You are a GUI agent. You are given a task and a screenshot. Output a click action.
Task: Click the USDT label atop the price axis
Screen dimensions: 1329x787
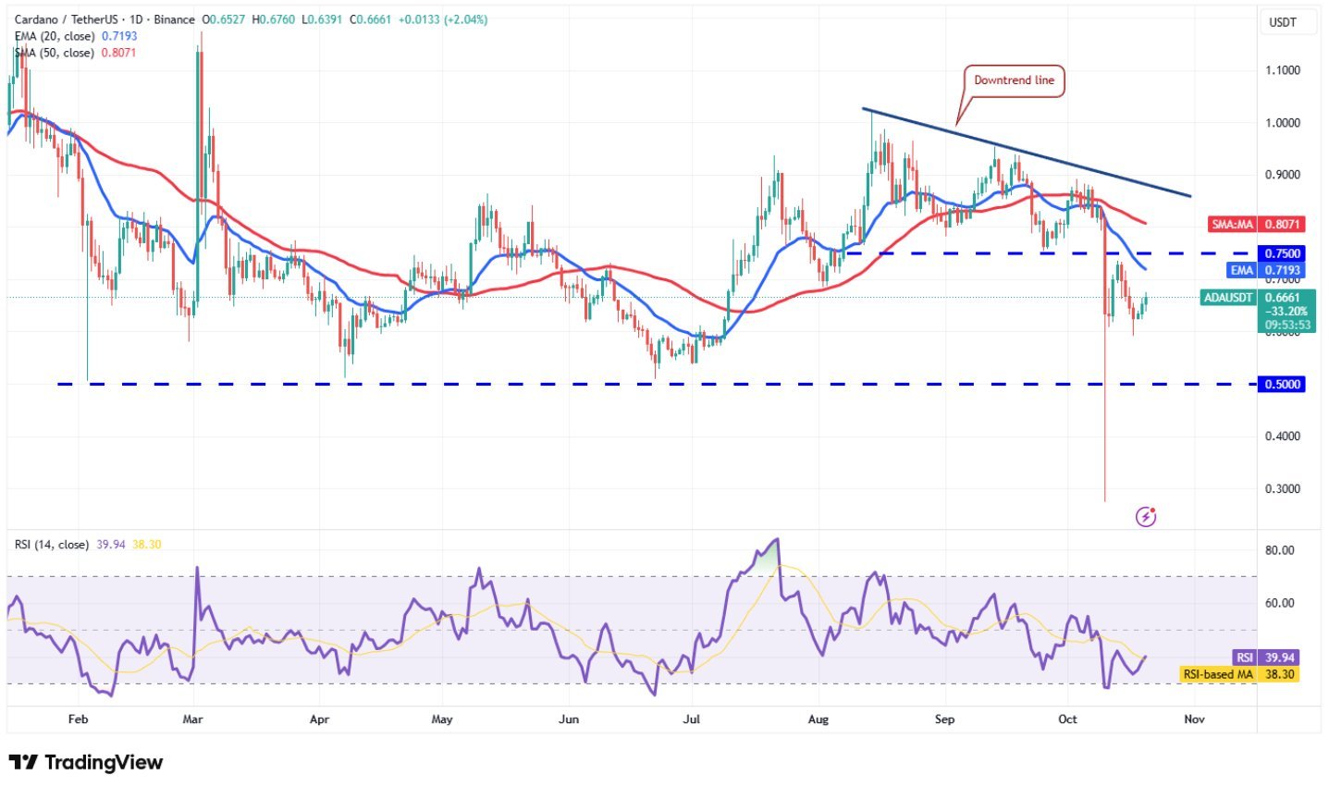click(x=1285, y=23)
